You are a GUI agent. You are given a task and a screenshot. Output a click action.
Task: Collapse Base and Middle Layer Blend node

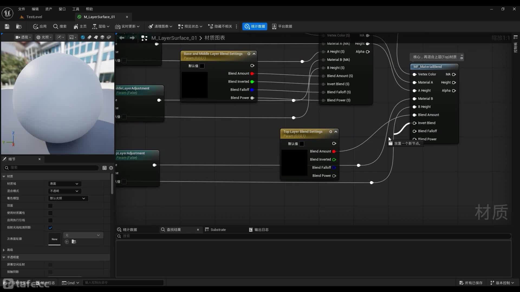pyautogui.click(x=254, y=54)
